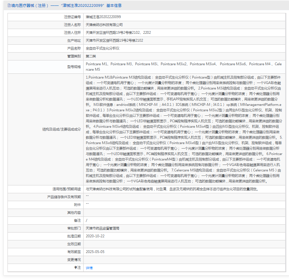Click the 生效日期 label
This screenshot has height=280, width=289.
(x=74, y=244)
